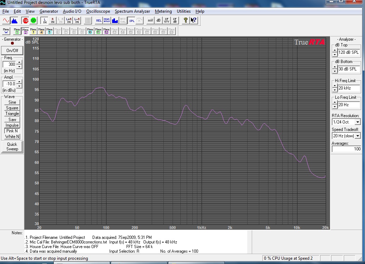Image resolution: width=365 pixels, height=264 pixels.
Task: Select the Impulse waveform
Action: point(12,125)
